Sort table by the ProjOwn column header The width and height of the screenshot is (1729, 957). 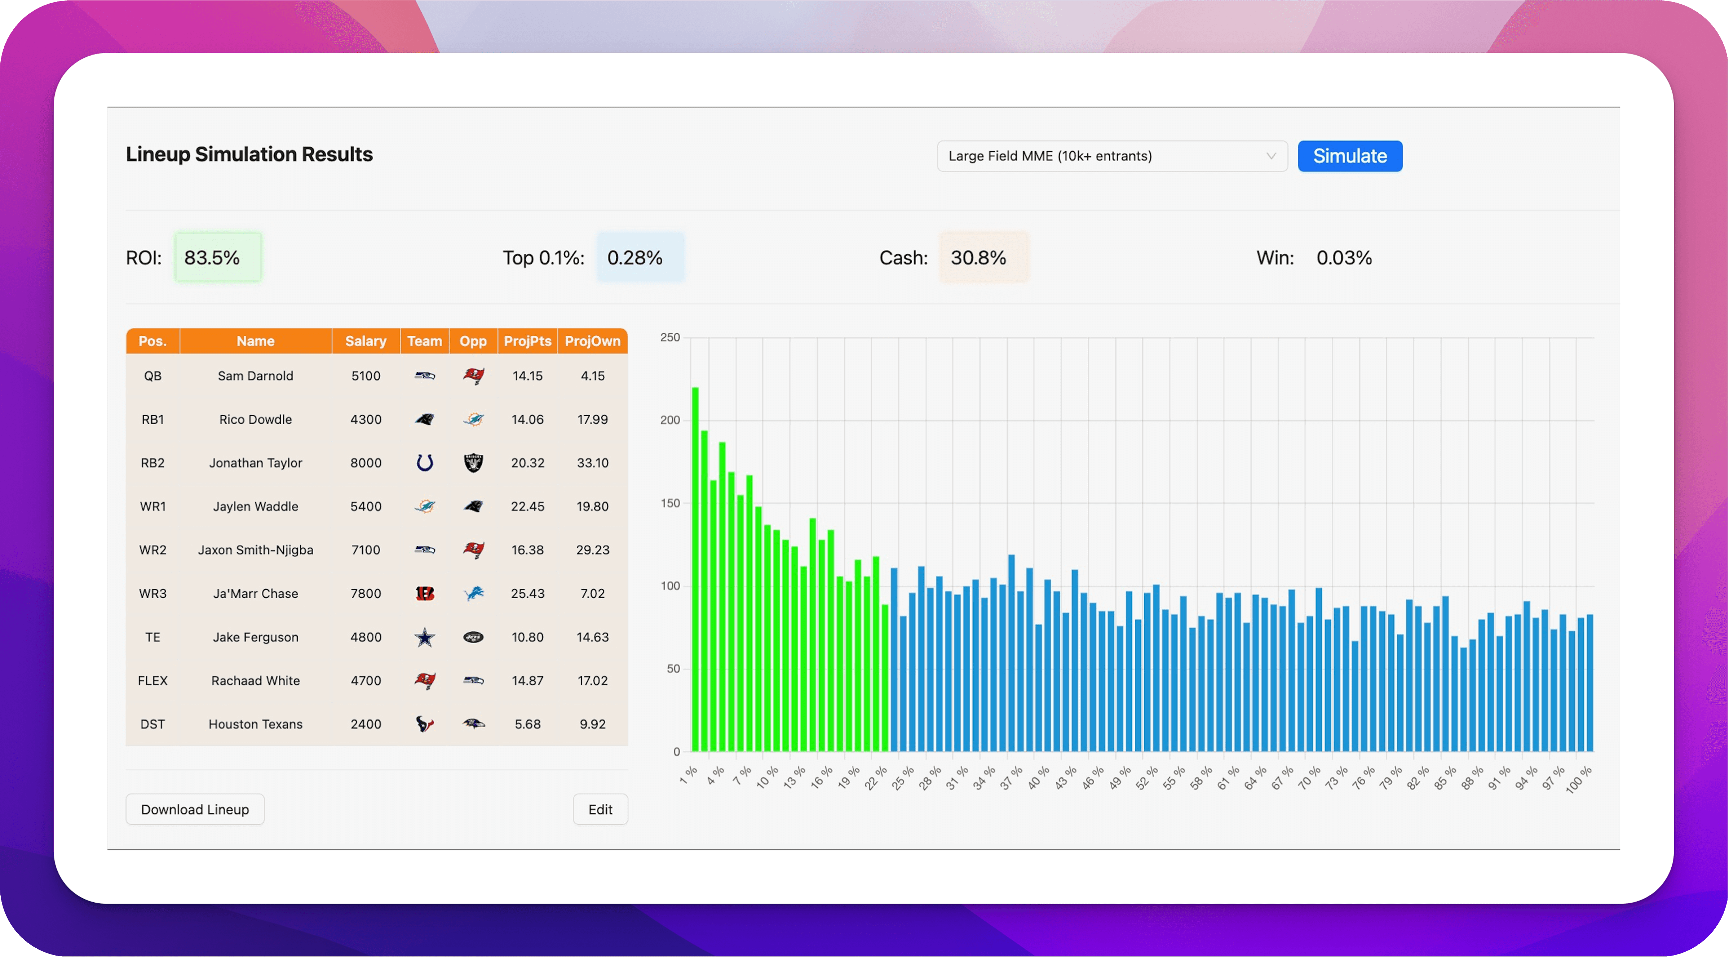(592, 341)
